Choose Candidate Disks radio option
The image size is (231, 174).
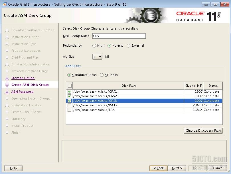[x=69, y=75]
